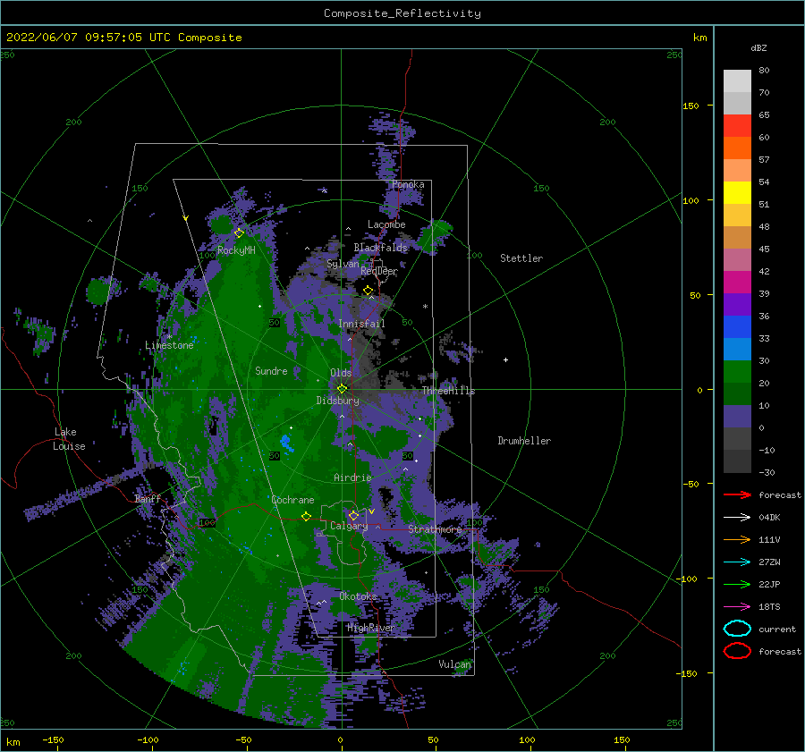Viewport: 805px width, 752px height.
Task: Click the RockyMH label
Action: click(x=236, y=250)
